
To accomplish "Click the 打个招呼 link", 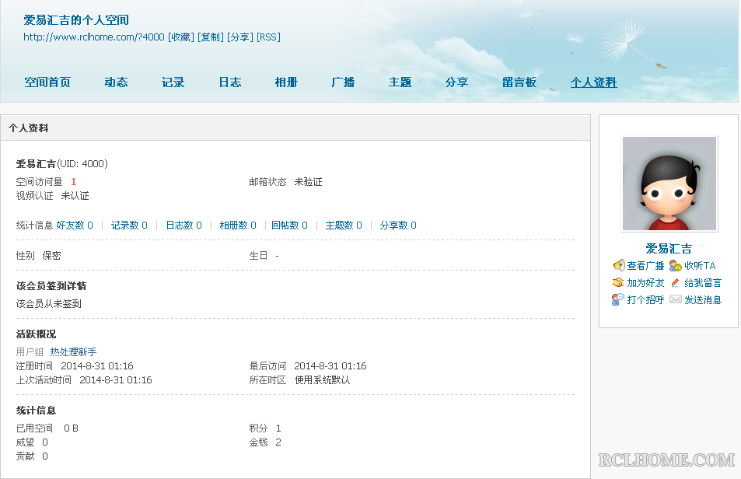I will click(x=645, y=299).
